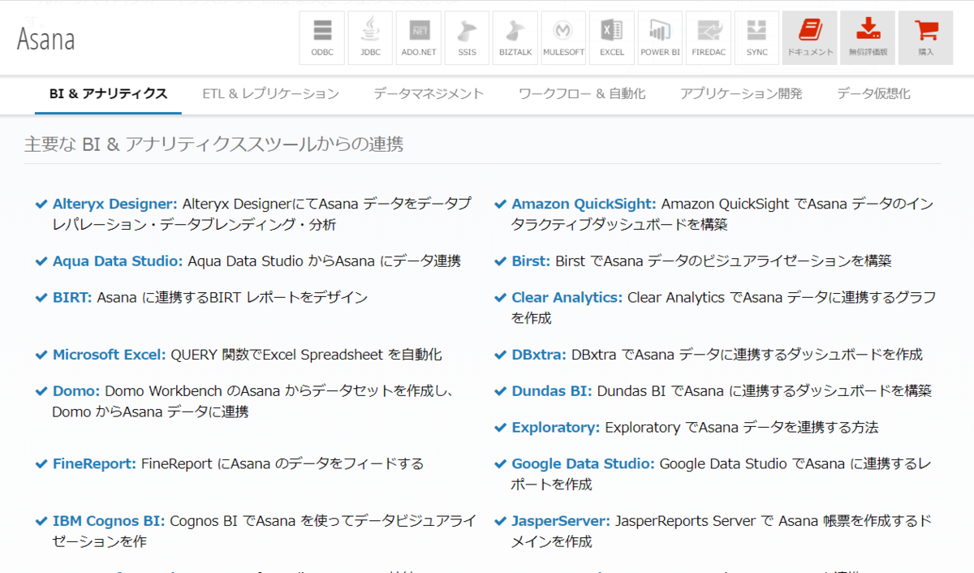974x573 pixels.
Task: Click the checkmark beside DBxtra
Action: point(500,355)
